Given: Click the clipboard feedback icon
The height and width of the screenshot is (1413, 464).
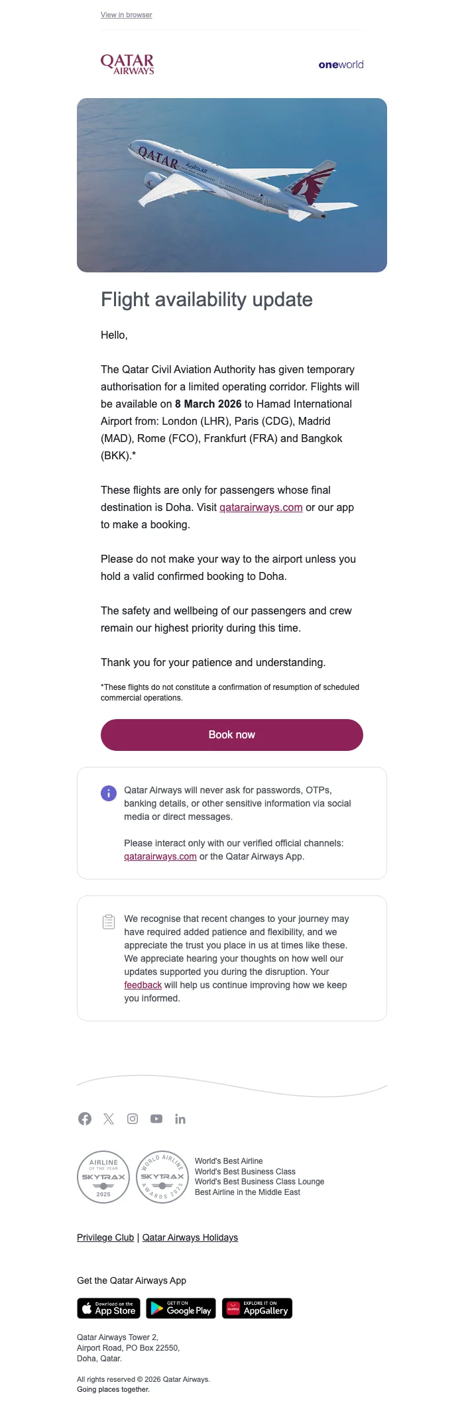Looking at the screenshot, I should click(109, 922).
